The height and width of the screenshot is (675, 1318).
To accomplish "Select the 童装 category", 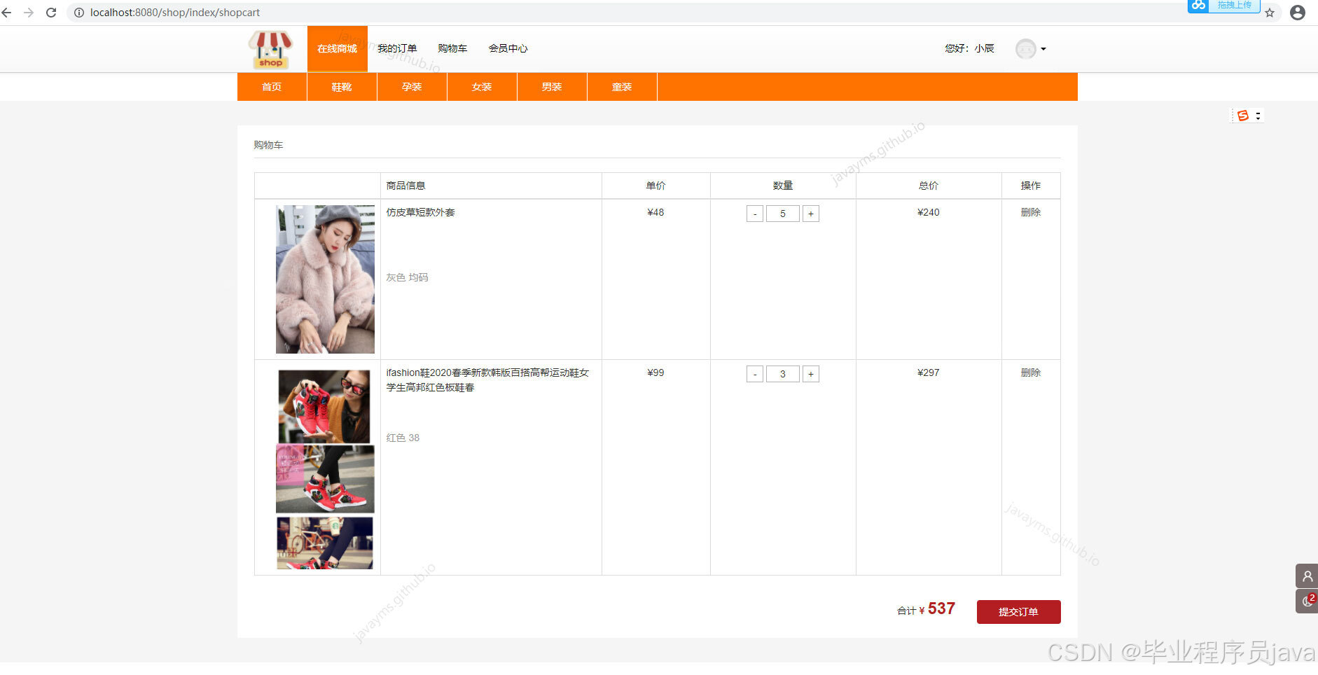I will (x=622, y=87).
